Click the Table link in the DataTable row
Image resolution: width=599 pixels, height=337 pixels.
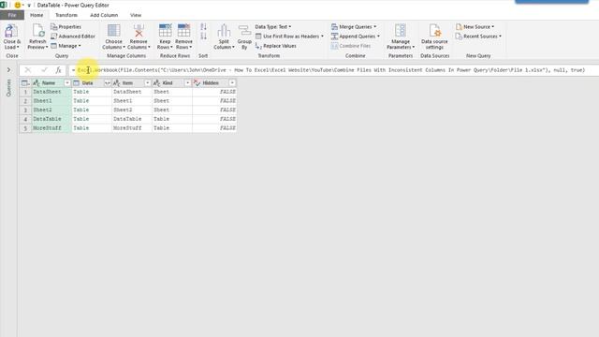tap(81, 119)
